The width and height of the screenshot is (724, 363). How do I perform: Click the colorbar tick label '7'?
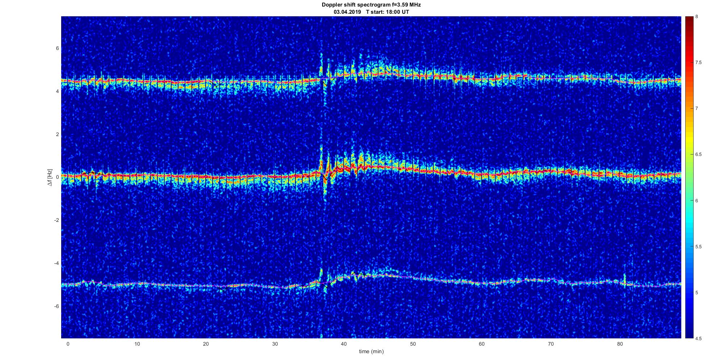pyautogui.click(x=696, y=109)
